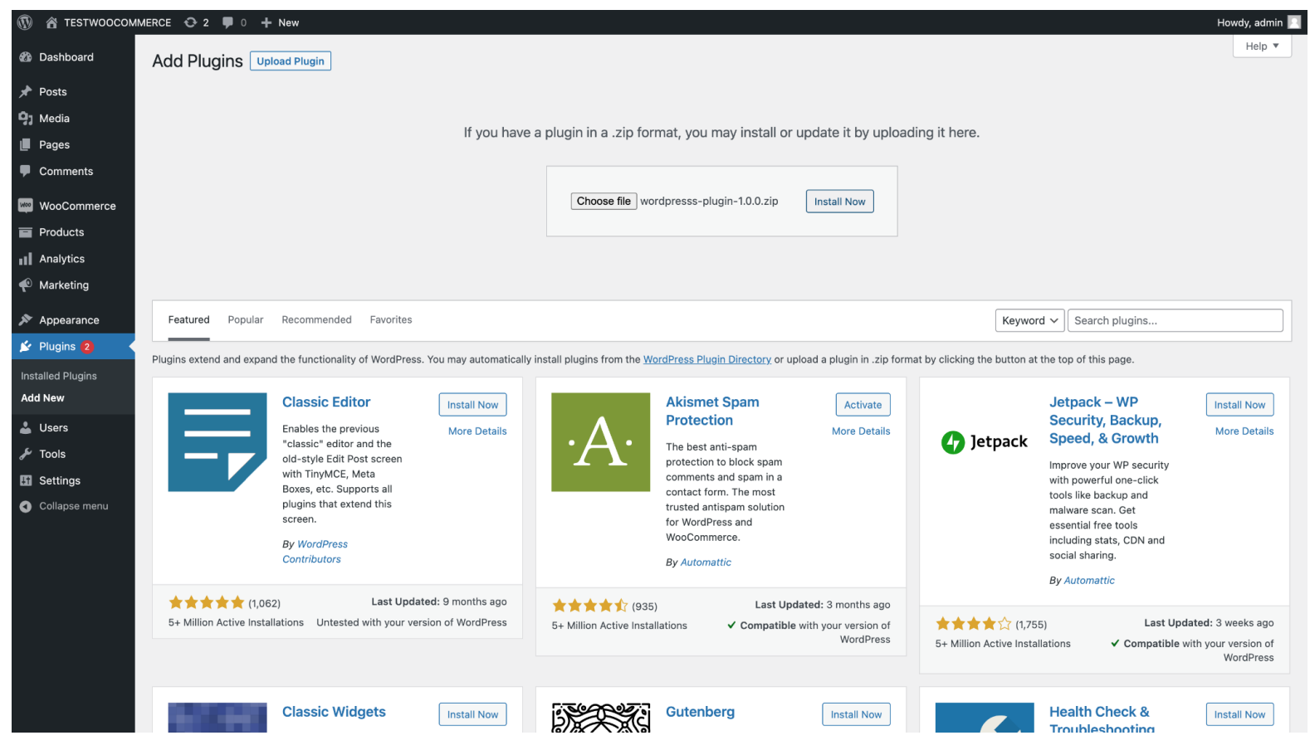Image resolution: width=1310 pixels, height=750 pixels.
Task: Click the Jetpack logo thumbnail
Action: tap(985, 442)
